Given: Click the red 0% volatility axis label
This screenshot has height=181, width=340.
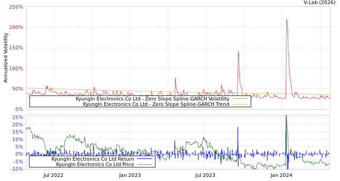Looking at the screenshot, I should pyautogui.click(x=19, y=109).
